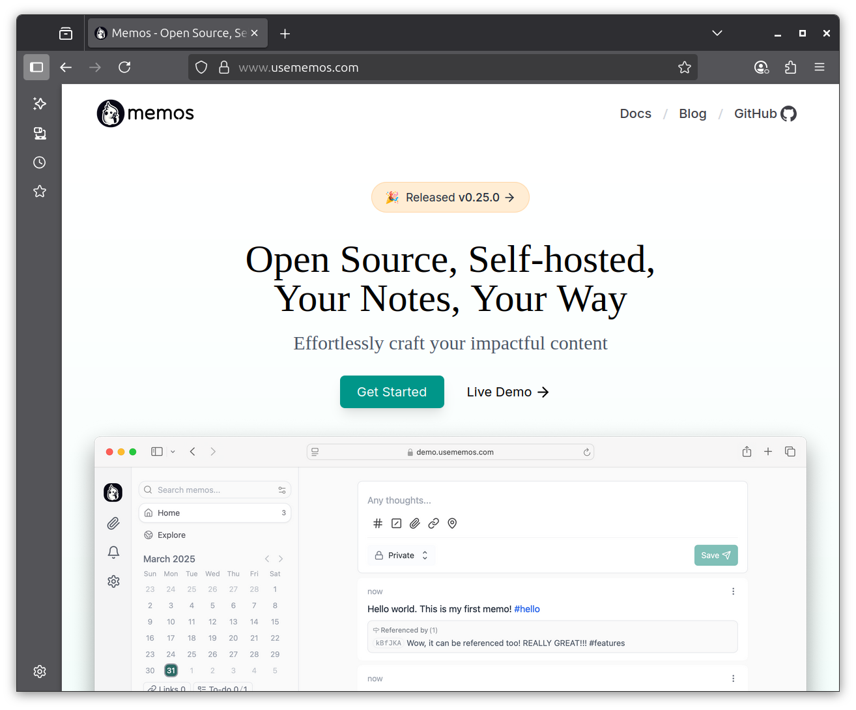Open the Docs link
This screenshot has height=710, width=856.
(635, 113)
